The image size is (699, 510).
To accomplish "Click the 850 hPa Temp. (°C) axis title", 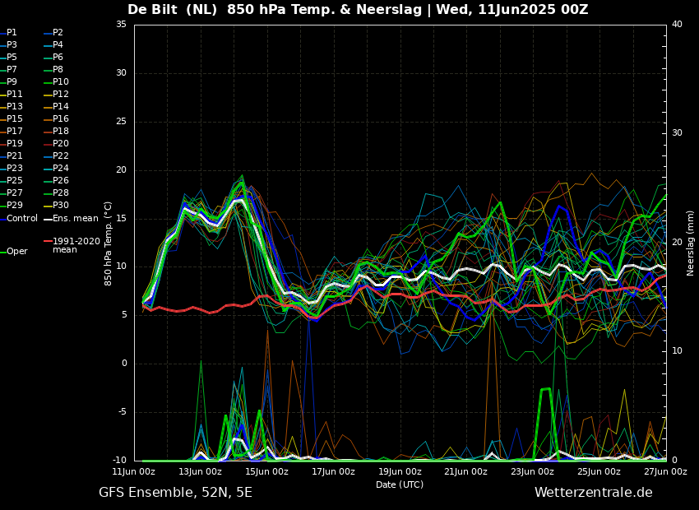I will (109, 243).
